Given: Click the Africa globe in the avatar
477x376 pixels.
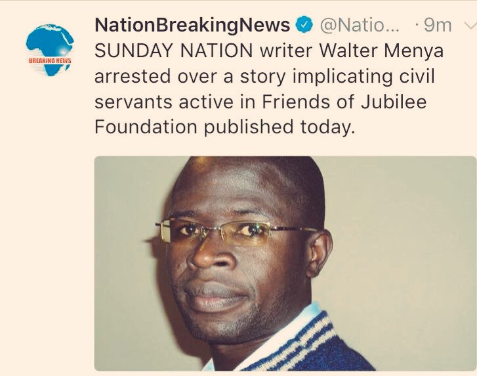Looking at the screenshot, I should point(51,41).
